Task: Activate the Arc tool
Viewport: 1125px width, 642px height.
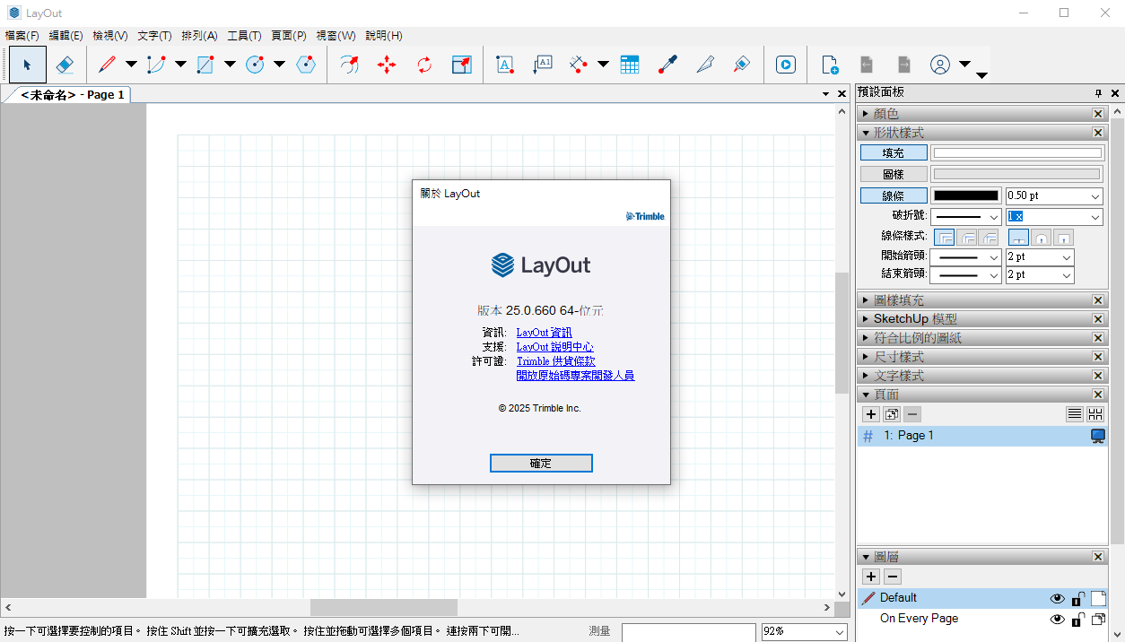Action: click(x=156, y=65)
